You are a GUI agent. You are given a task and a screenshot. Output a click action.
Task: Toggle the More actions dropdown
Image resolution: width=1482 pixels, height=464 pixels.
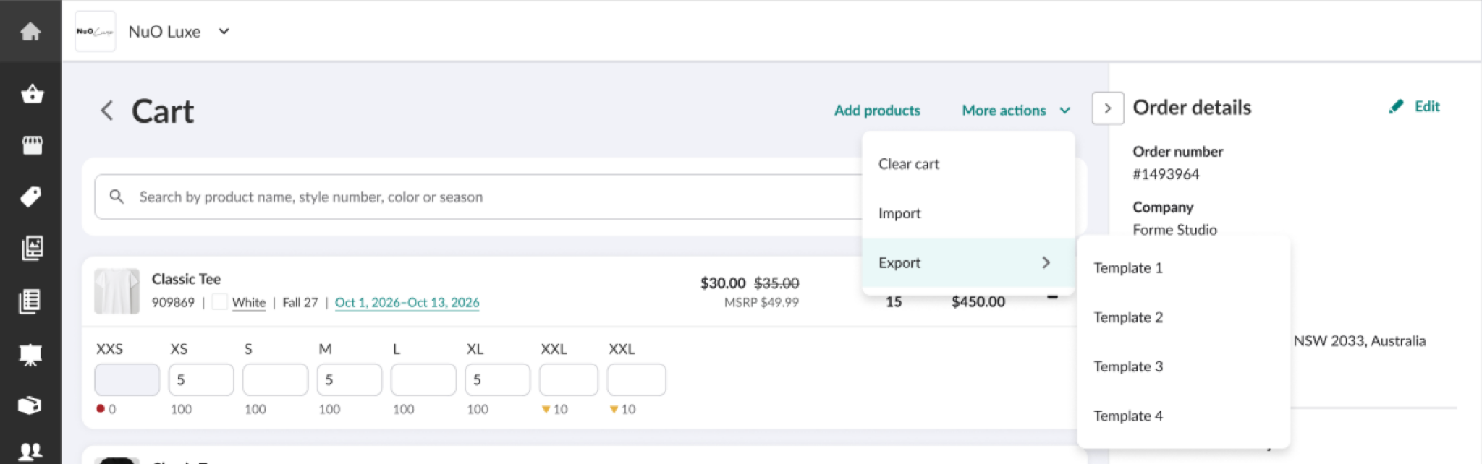tap(1015, 111)
